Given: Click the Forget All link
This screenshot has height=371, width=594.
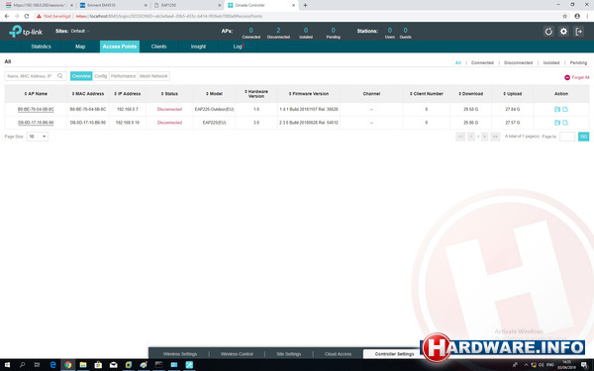Looking at the screenshot, I should [x=580, y=77].
